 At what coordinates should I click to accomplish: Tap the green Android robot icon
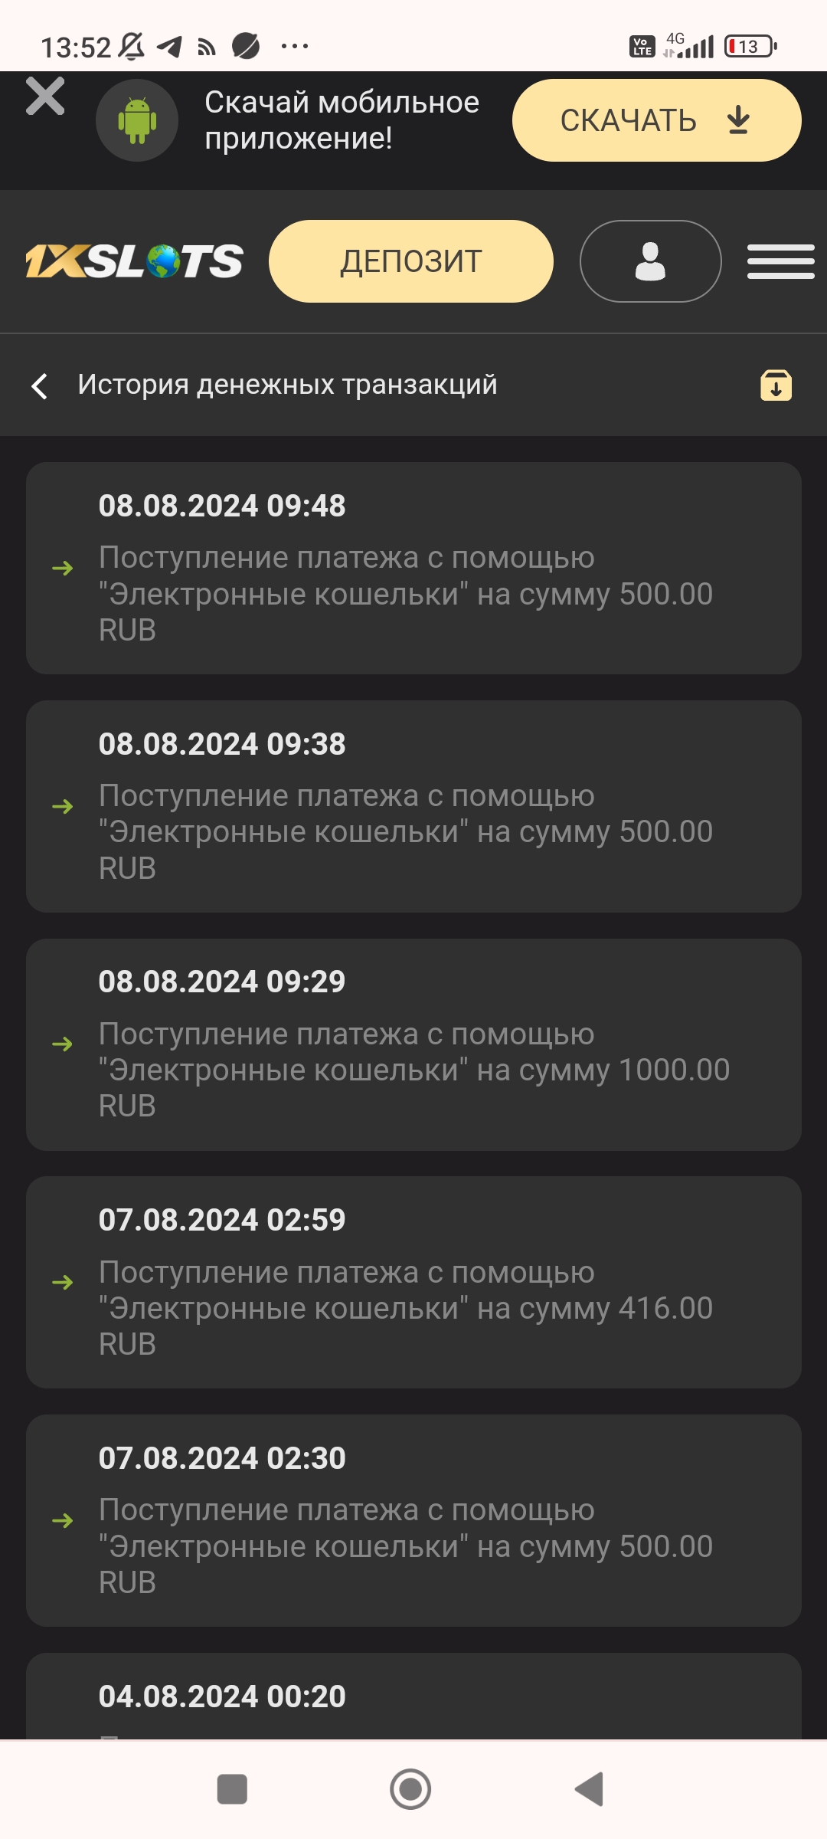(x=137, y=120)
